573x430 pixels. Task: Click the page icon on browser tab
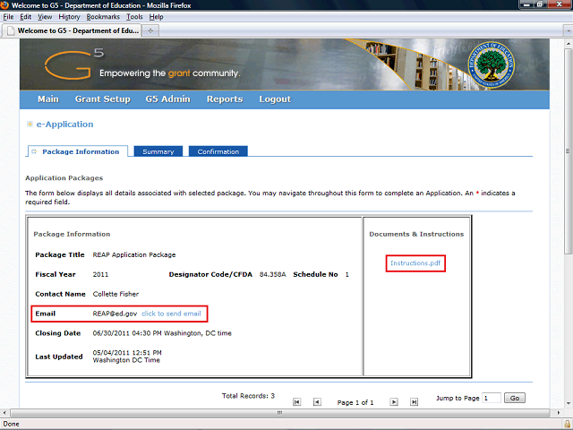point(12,30)
